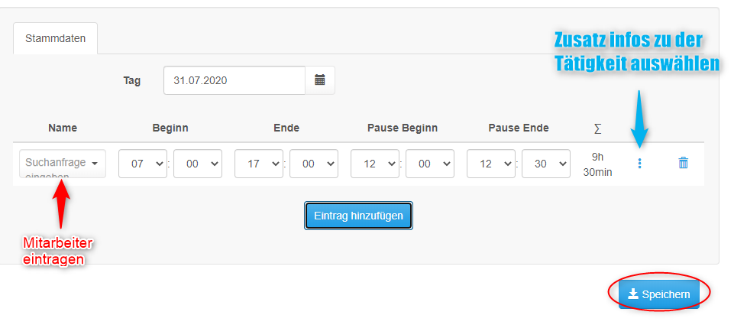Switch to the Stammdaten tab
Image resolution: width=747 pixels, height=328 pixels.
pos(55,38)
